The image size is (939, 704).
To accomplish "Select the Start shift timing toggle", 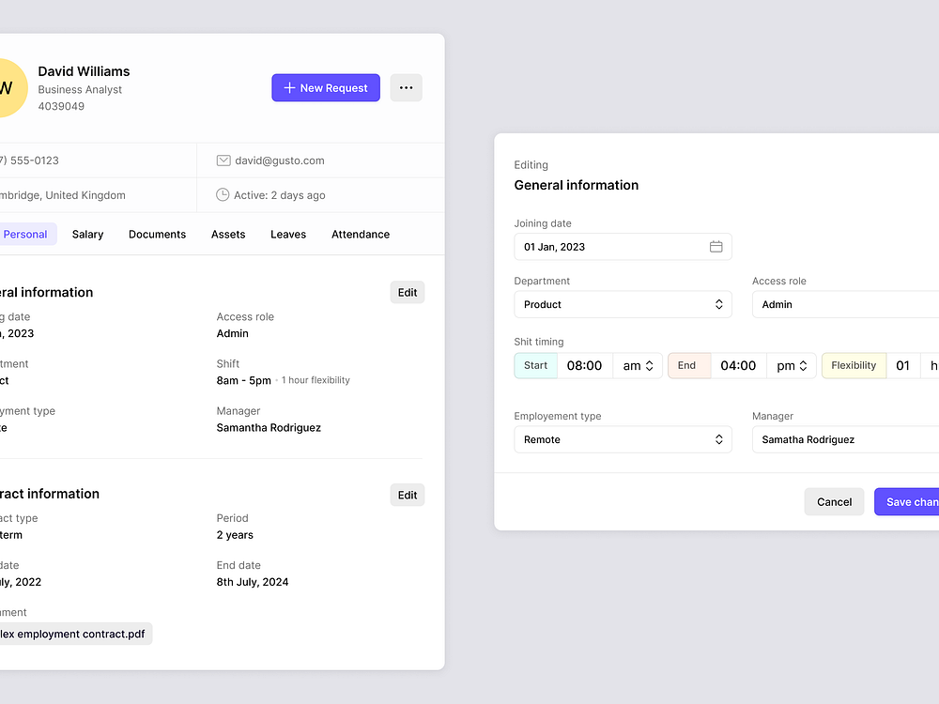I will [535, 365].
